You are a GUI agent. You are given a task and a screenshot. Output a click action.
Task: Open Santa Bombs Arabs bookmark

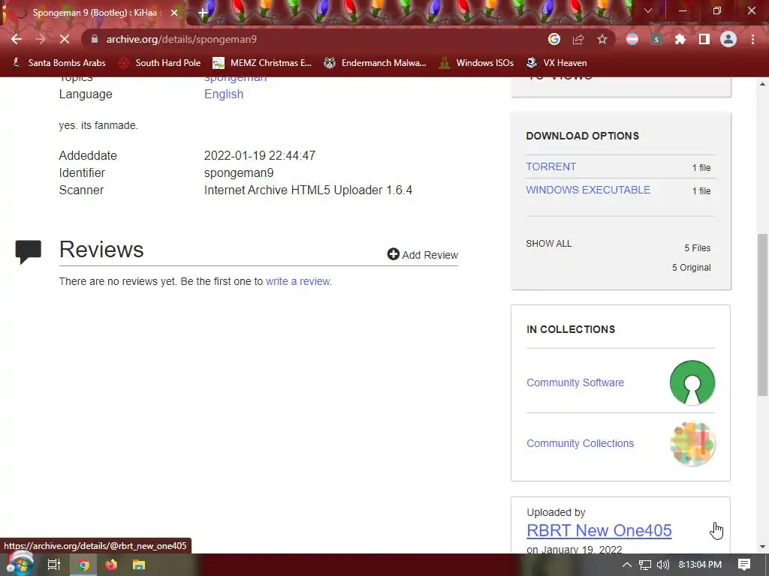[x=59, y=63]
